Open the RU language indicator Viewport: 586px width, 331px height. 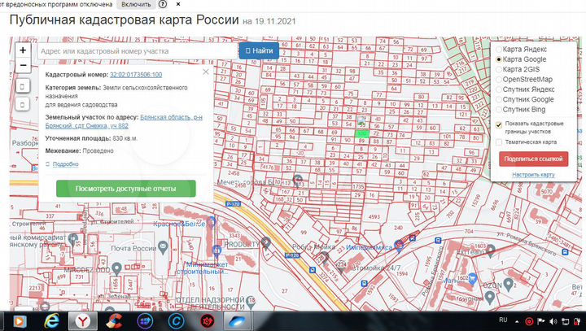(503, 320)
